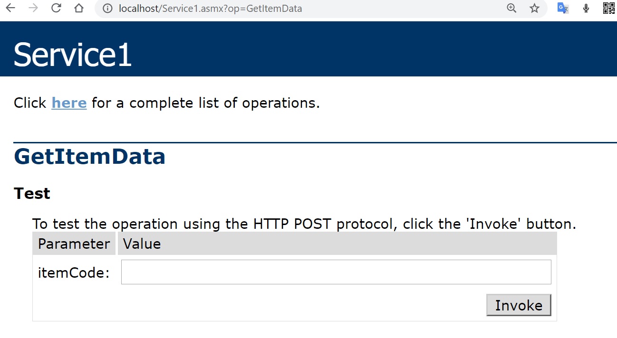Open the zoom magnifier in address bar
This screenshot has height=338, width=617.
[511, 8]
